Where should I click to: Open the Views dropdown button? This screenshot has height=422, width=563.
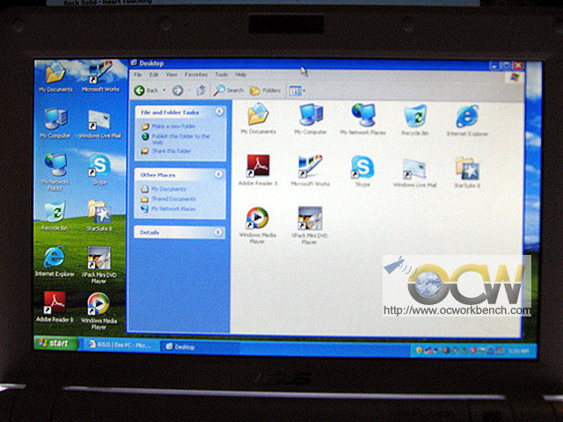[297, 91]
